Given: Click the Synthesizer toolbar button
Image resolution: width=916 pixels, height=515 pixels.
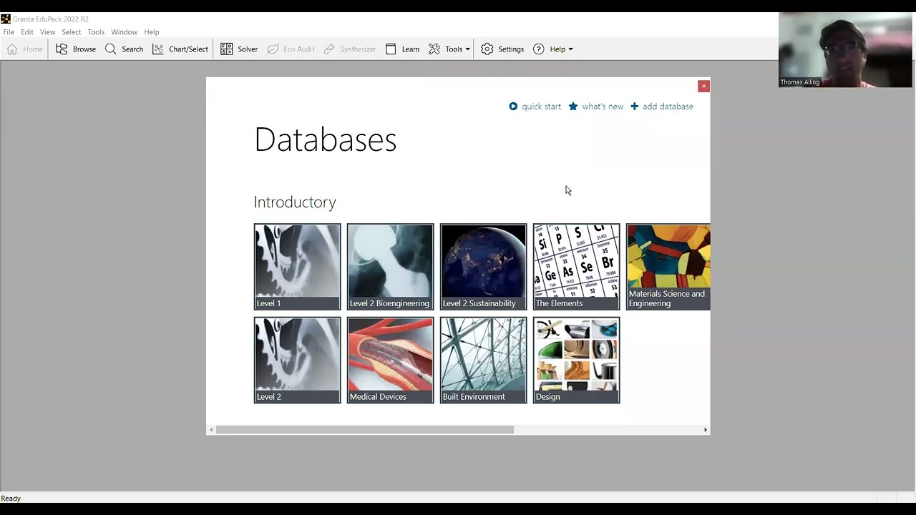Looking at the screenshot, I should coord(350,49).
